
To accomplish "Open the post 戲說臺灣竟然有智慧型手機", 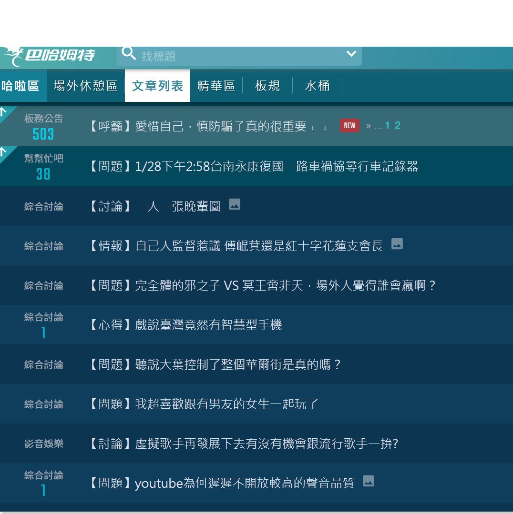I will (x=185, y=325).
